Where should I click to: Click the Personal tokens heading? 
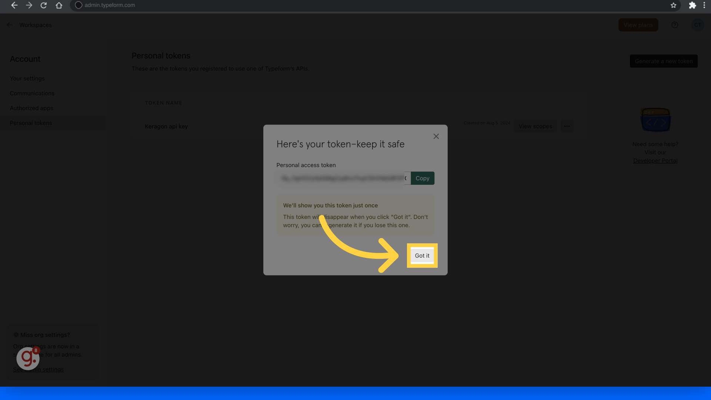point(161,56)
